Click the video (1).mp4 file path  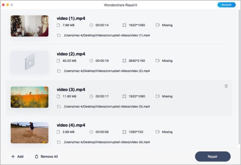pos(107,35)
